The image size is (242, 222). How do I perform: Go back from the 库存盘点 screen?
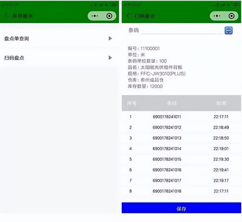(x=6, y=16)
